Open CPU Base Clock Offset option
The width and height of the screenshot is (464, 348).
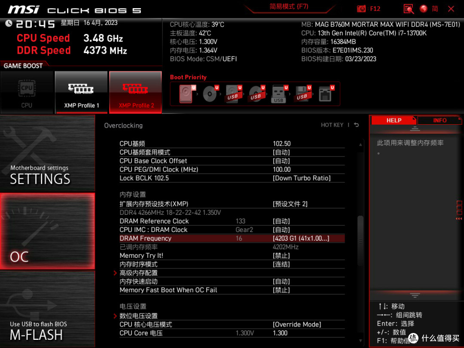click(232, 161)
